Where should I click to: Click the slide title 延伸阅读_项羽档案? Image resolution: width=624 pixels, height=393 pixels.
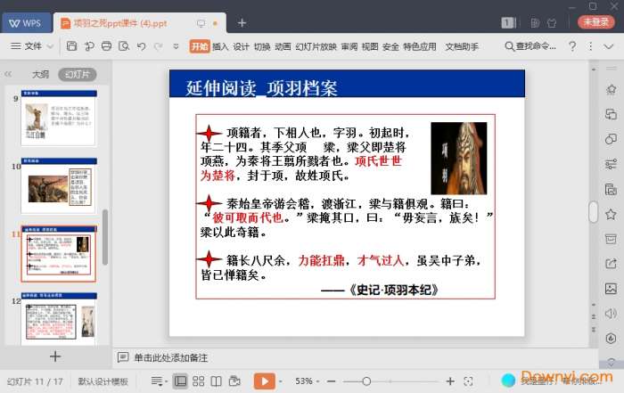click(261, 88)
